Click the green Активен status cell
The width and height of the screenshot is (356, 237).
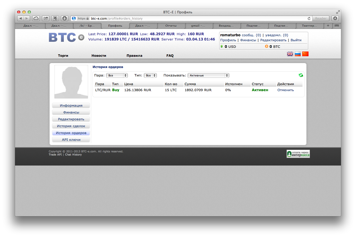[260, 90]
